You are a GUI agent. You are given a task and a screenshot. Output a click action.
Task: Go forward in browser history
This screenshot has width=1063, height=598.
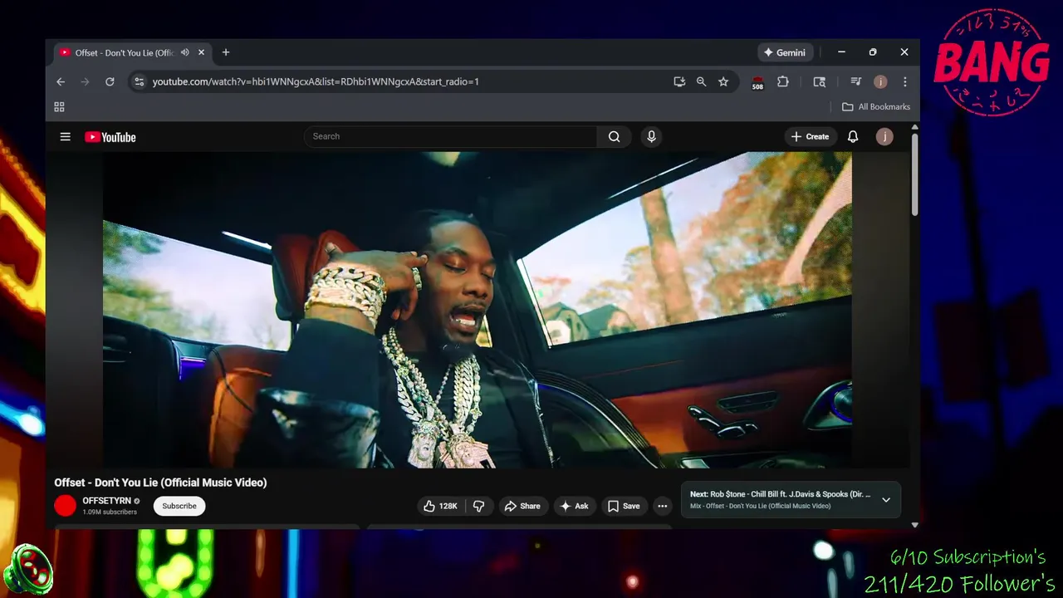tap(85, 81)
